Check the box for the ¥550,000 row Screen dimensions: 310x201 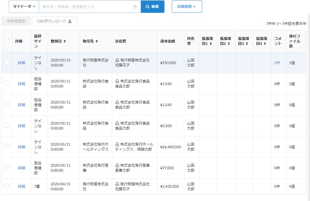point(7,62)
